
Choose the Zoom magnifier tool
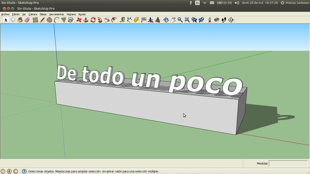point(180,20)
